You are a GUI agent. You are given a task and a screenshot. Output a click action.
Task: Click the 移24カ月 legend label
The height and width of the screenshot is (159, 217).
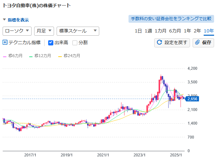pos(72,55)
